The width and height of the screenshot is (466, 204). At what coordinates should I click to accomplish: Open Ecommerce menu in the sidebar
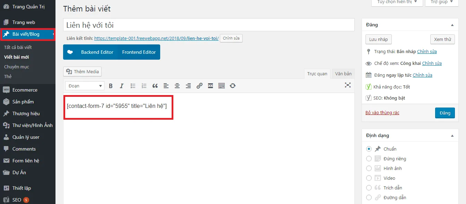(x=28, y=90)
